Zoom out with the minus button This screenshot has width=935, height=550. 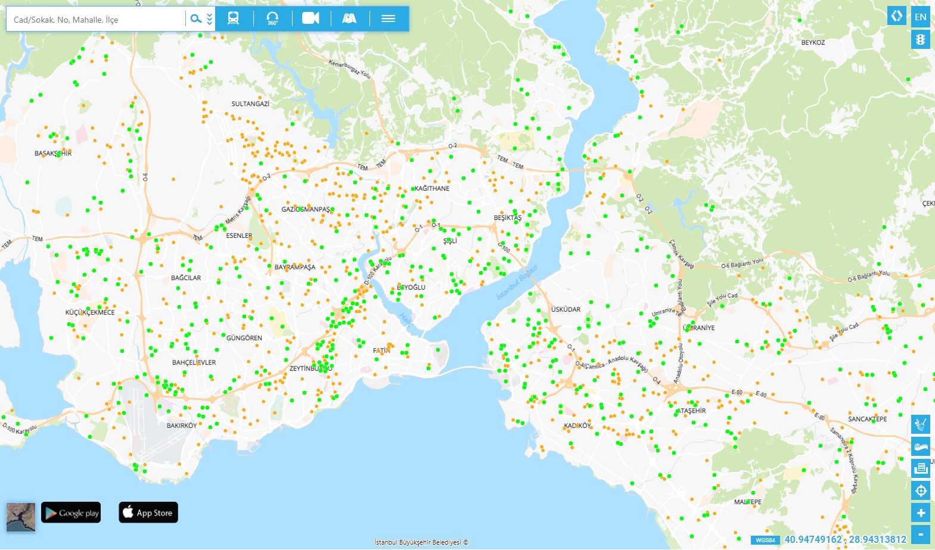pyautogui.click(x=921, y=534)
